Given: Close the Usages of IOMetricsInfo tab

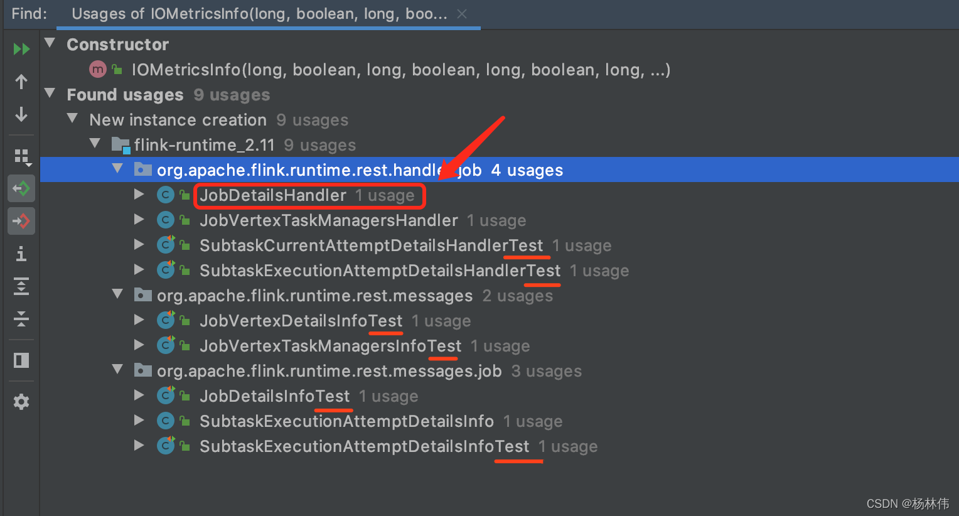Looking at the screenshot, I should (462, 14).
